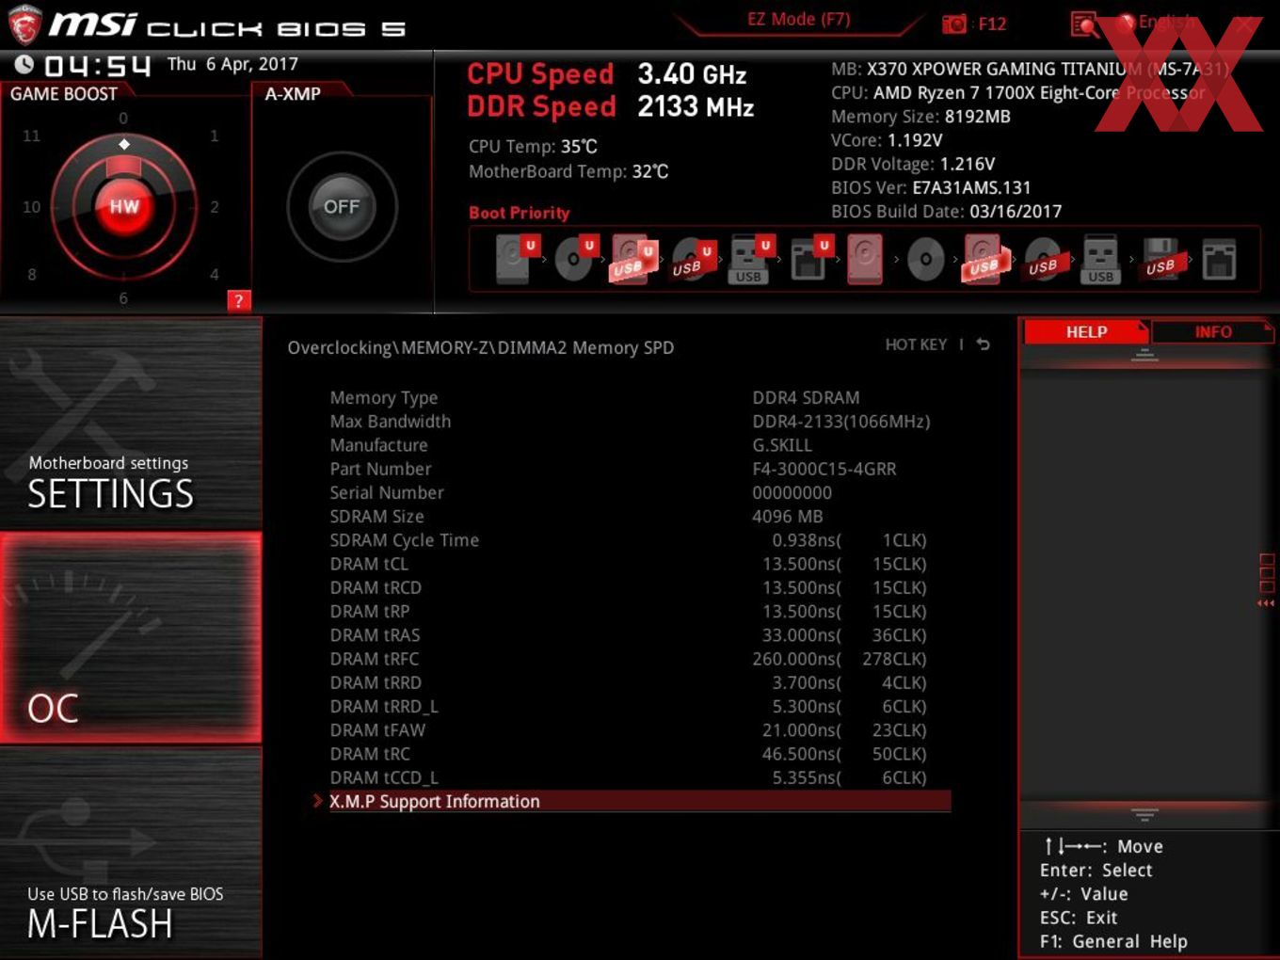Select the legacy hard disk boot device
The height and width of the screenshot is (960, 1280).
coord(865,259)
